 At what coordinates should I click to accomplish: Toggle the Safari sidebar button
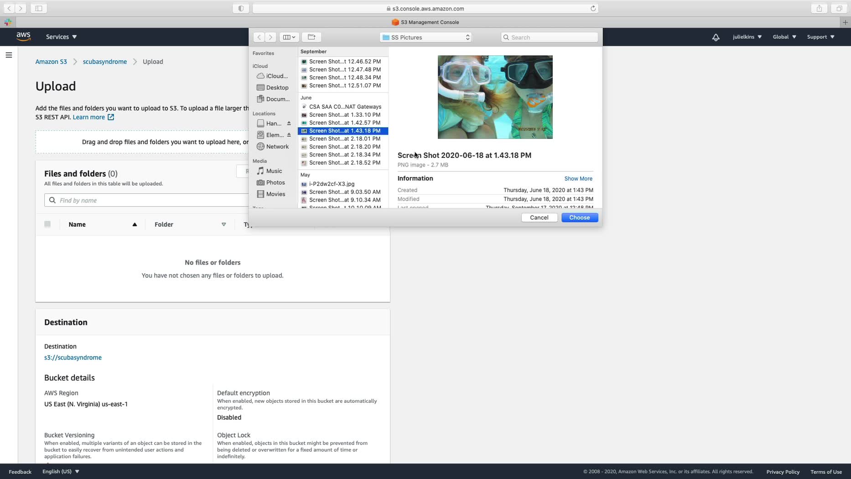coord(39,8)
